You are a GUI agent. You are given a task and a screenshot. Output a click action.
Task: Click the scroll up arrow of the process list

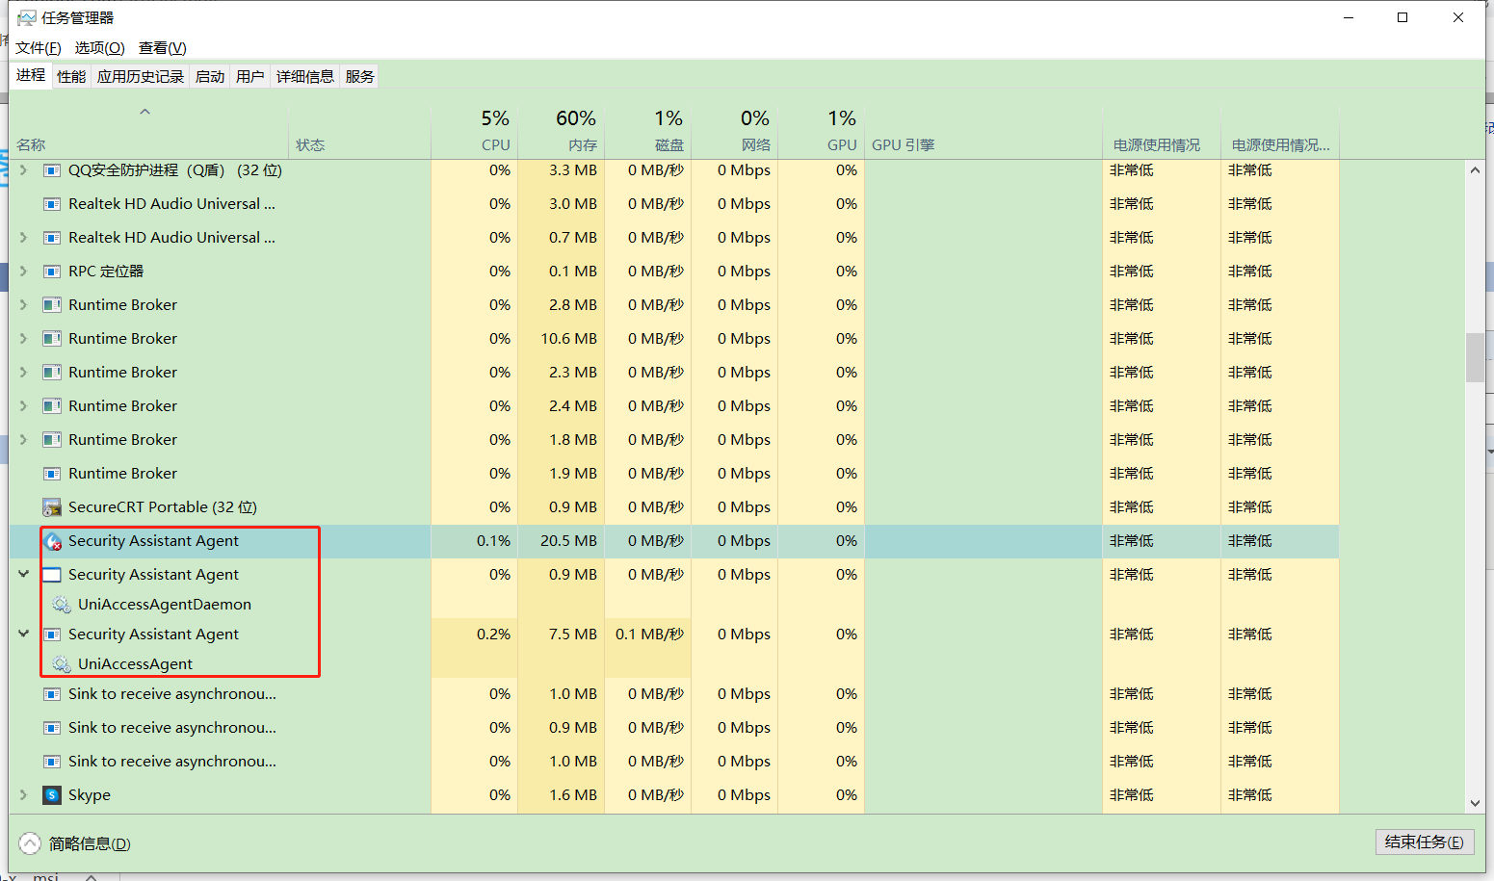tap(1475, 170)
